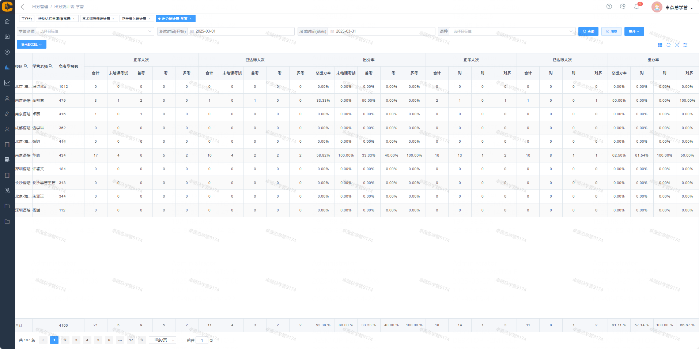Image resolution: width=699 pixels, height=349 pixels.
Task: Open notifications from the bell icon
Action: 636,6
